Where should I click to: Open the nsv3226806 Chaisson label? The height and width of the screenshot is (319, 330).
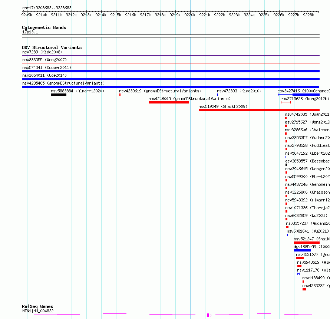tap(307, 192)
